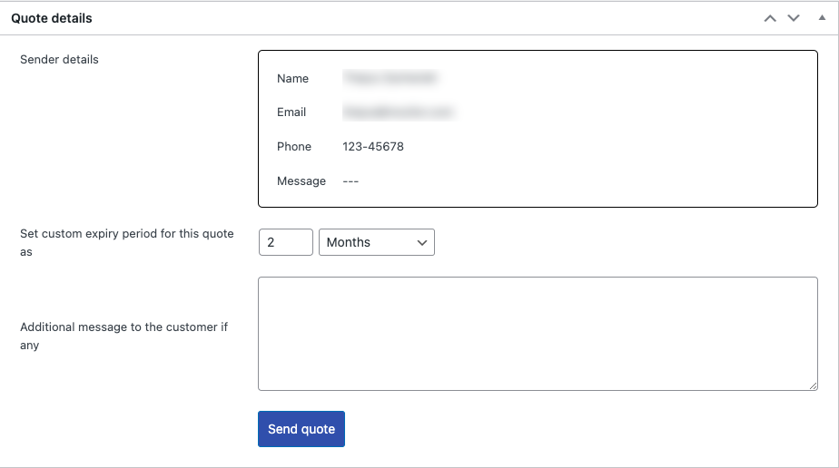Click the Message label in sender box
The height and width of the screenshot is (468, 839).
pyautogui.click(x=301, y=181)
